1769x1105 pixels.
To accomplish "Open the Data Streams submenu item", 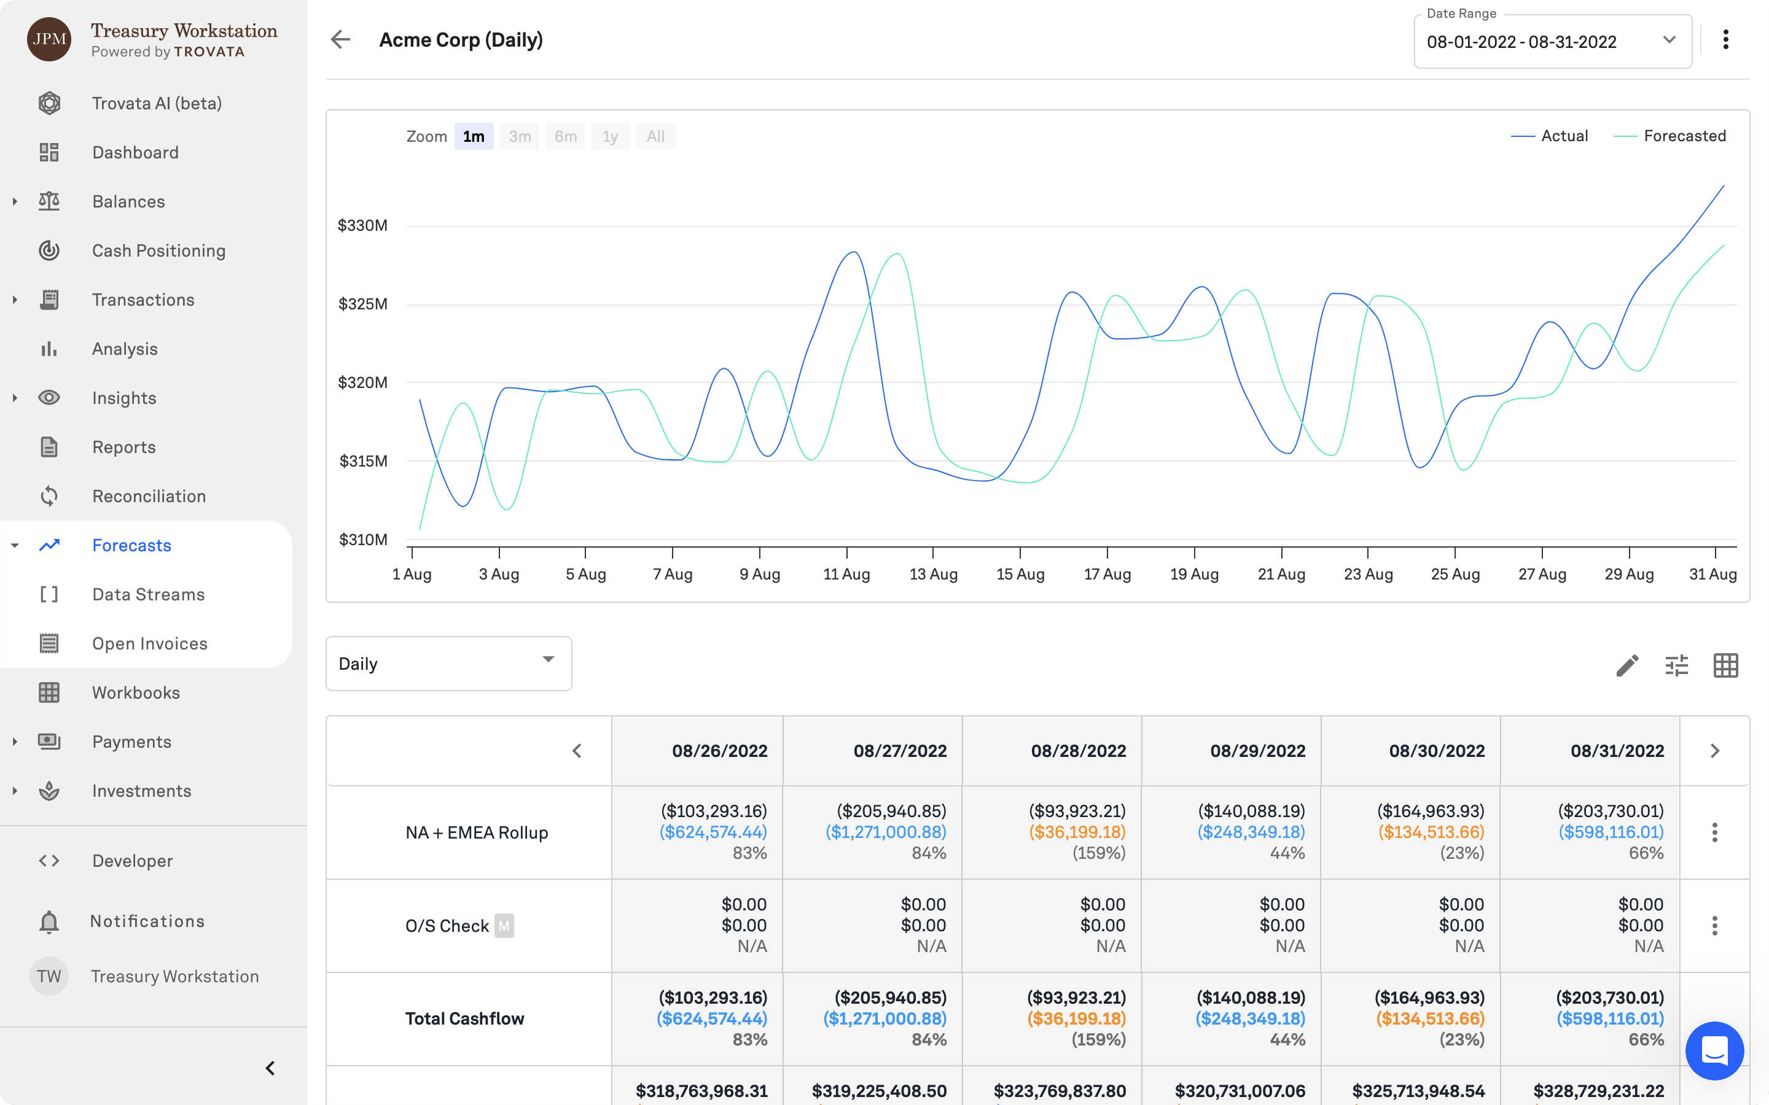I will click(x=149, y=594).
